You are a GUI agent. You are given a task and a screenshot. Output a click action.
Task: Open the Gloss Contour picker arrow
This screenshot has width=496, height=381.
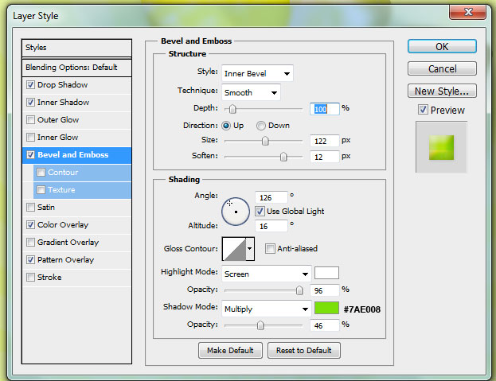point(250,249)
